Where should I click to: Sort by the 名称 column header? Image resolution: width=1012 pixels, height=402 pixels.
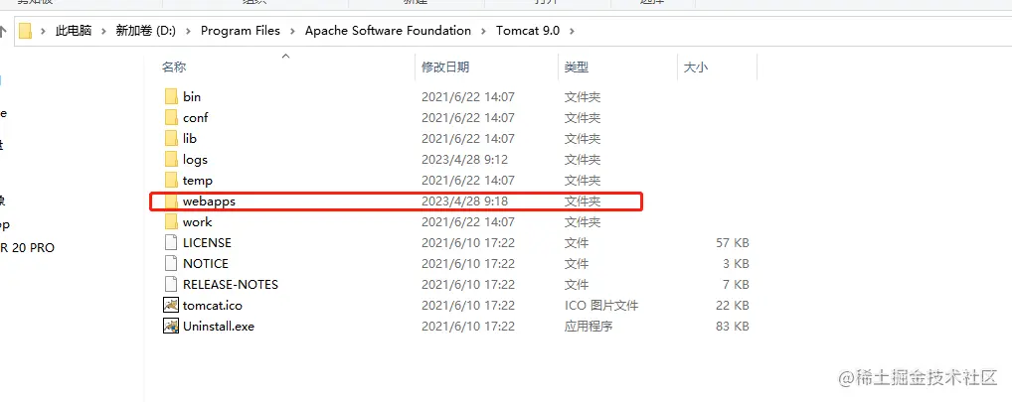(x=174, y=67)
